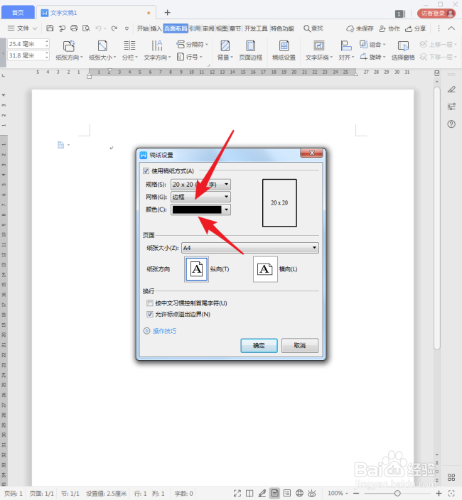Image resolution: width=462 pixels, height=500 pixels.
Task: Click the settings sliders sidebar icon
Action: (x=451, y=107)
